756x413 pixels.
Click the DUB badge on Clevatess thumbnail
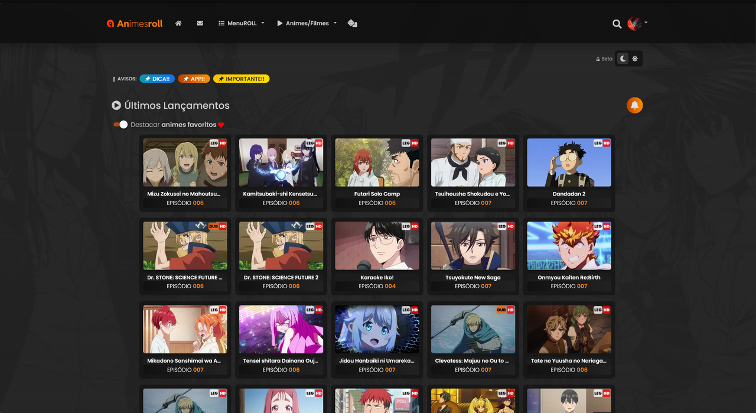pos(501,310)
